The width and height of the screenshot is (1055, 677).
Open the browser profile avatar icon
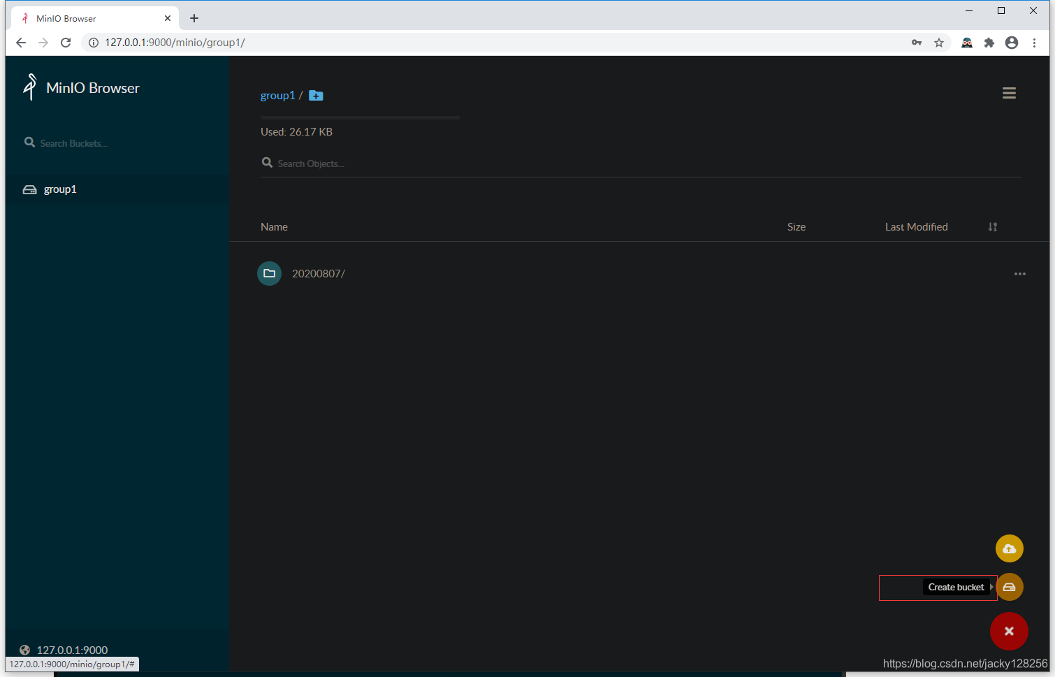tap(1012, 43)
